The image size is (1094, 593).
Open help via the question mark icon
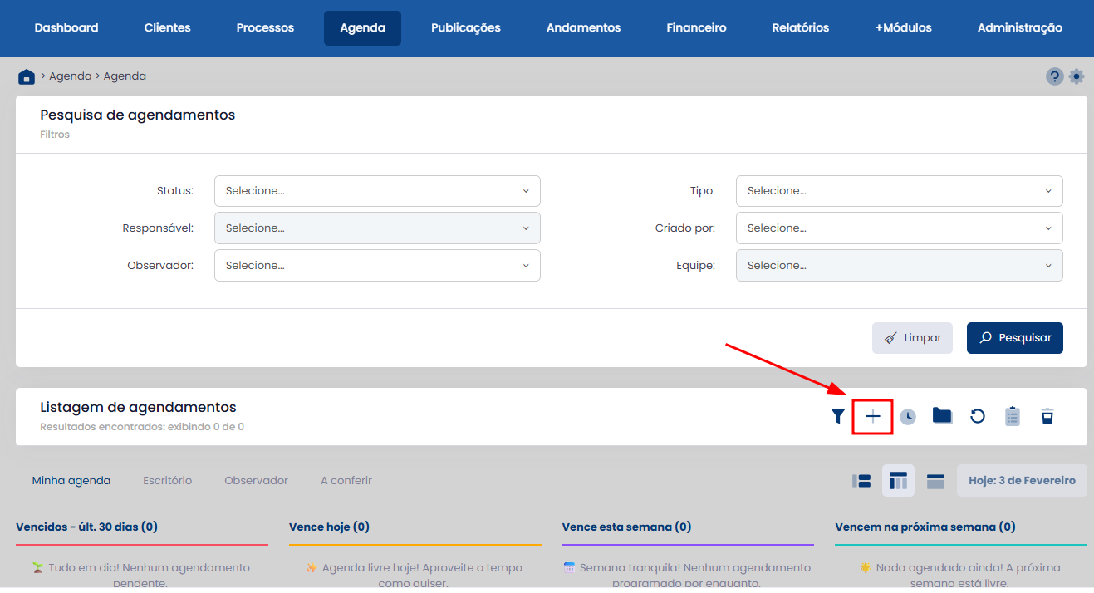pos(1054,76)
